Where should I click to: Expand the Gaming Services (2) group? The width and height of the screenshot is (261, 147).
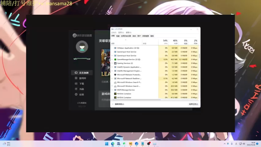(x=112, y=63)
